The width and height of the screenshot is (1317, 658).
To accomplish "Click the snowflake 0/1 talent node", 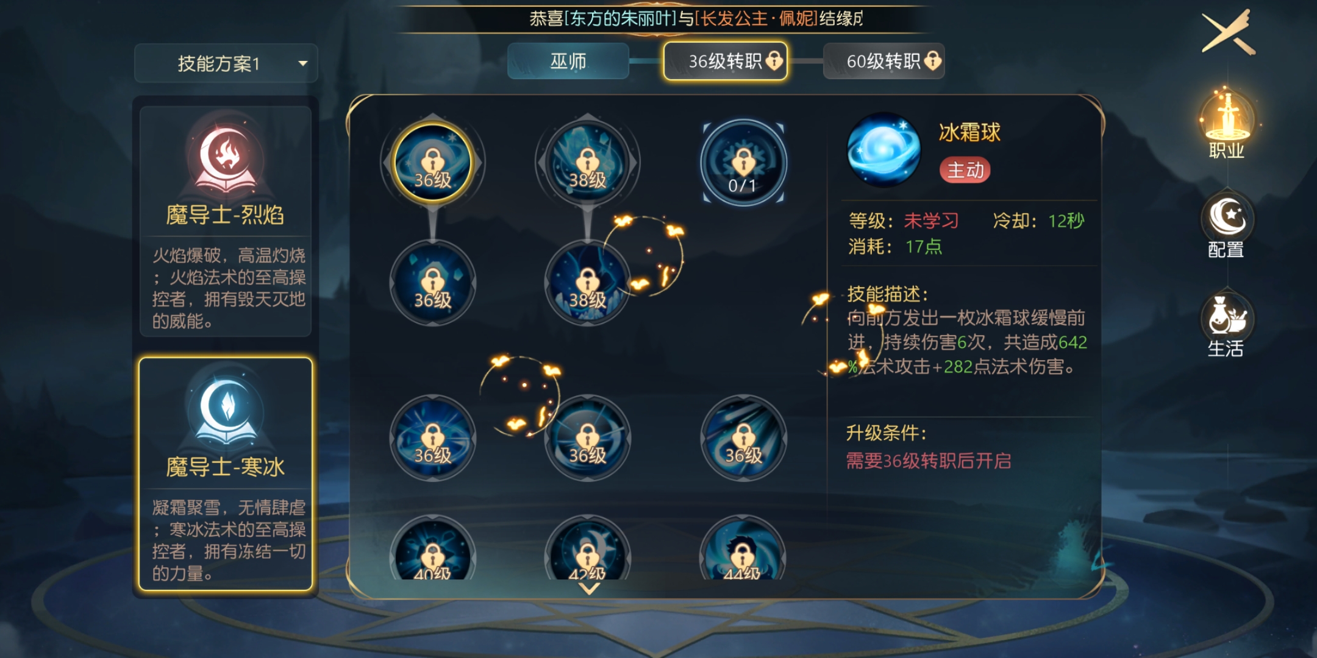I will (x=743, y=163).
